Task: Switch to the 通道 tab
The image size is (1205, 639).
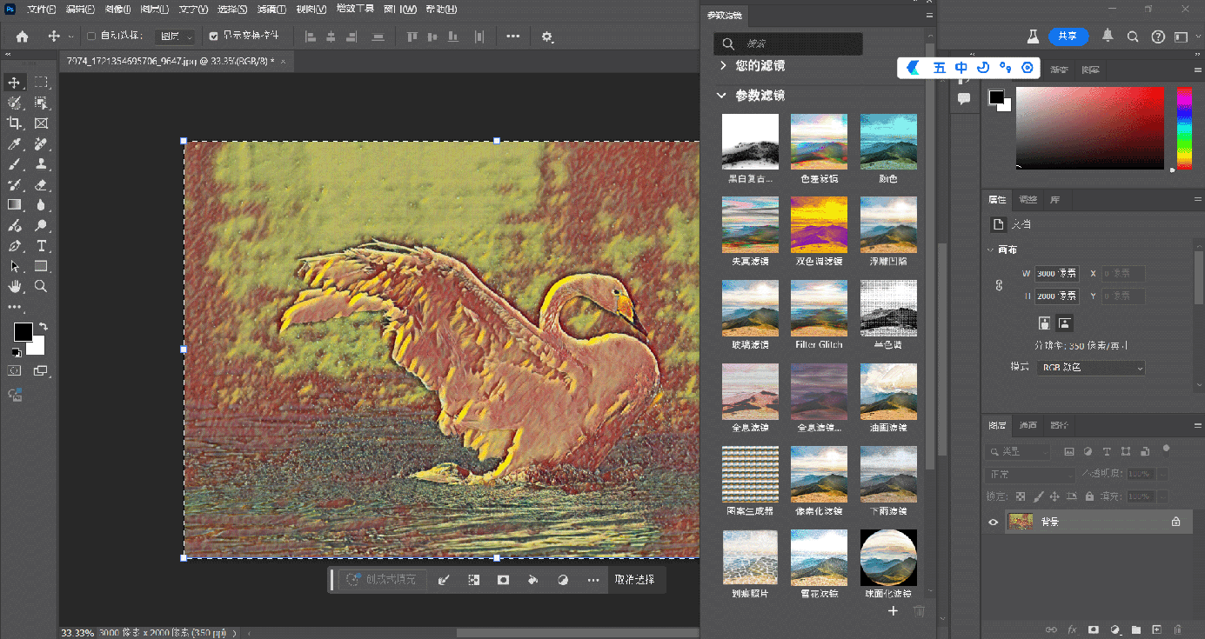Action: click(1028, 425)
